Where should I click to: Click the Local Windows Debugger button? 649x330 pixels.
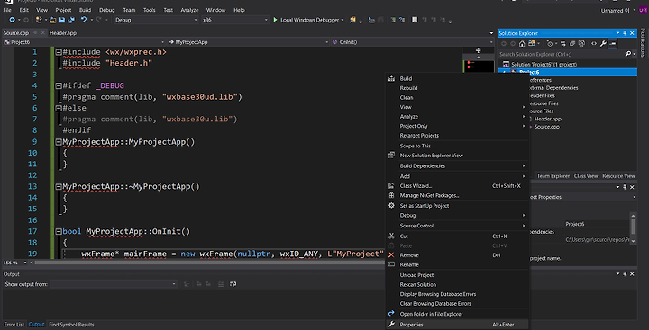pyautogui.click(x=308, y=20)
